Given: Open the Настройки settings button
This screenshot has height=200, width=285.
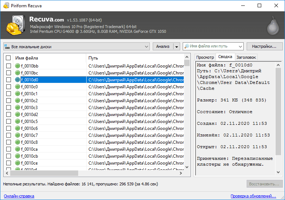Looking at the screenshot, I should point(265,46).
